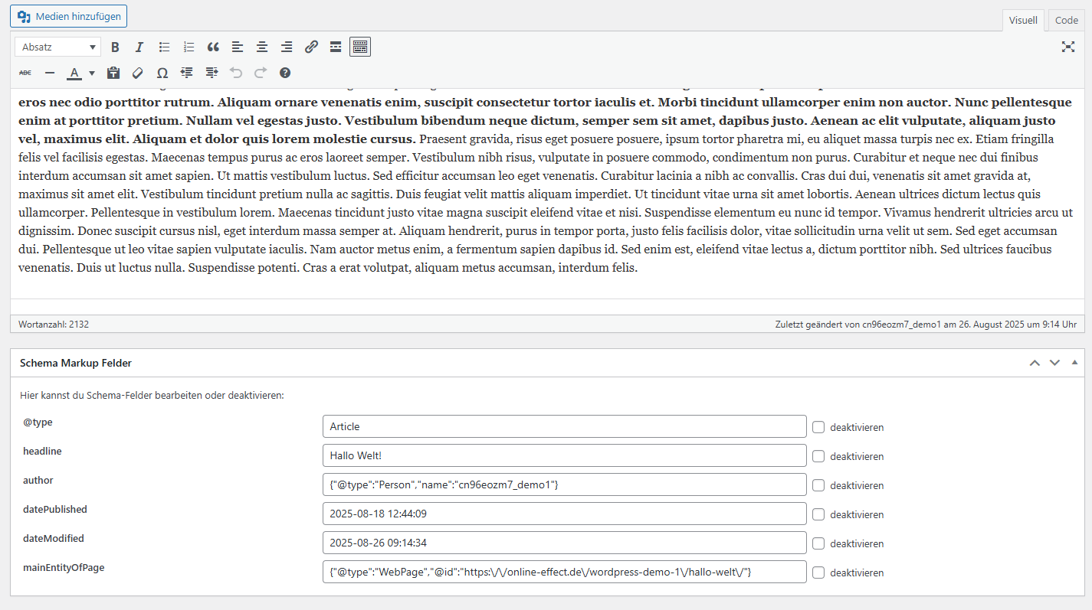Insert the Read More tag

coord(336,47)
